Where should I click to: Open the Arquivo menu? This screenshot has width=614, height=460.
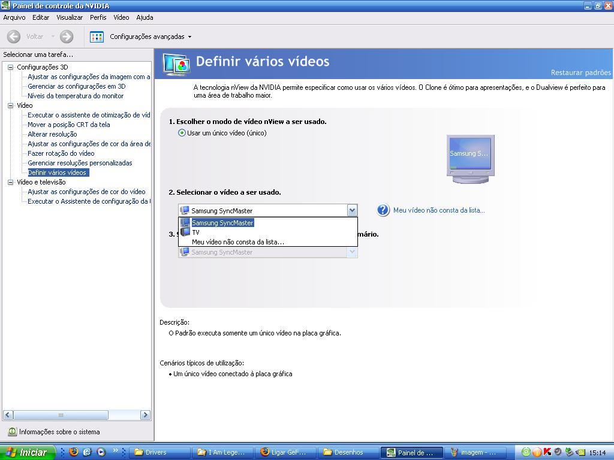[x=14, y=17]
